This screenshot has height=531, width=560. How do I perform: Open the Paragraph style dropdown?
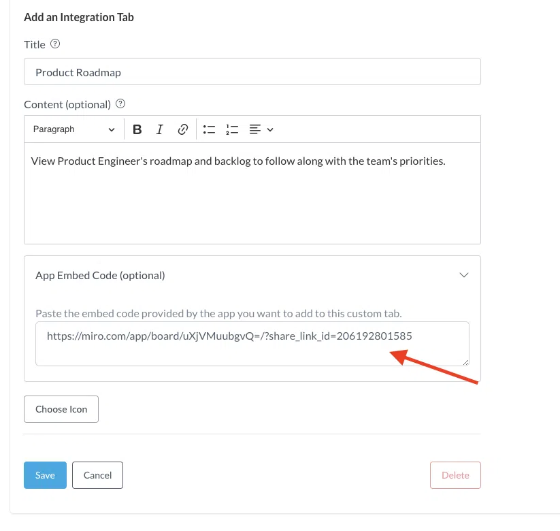tap(73, 129)
